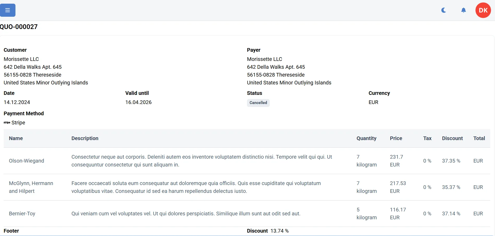
Task: Click the Tax column header
Action: [427, 138]
